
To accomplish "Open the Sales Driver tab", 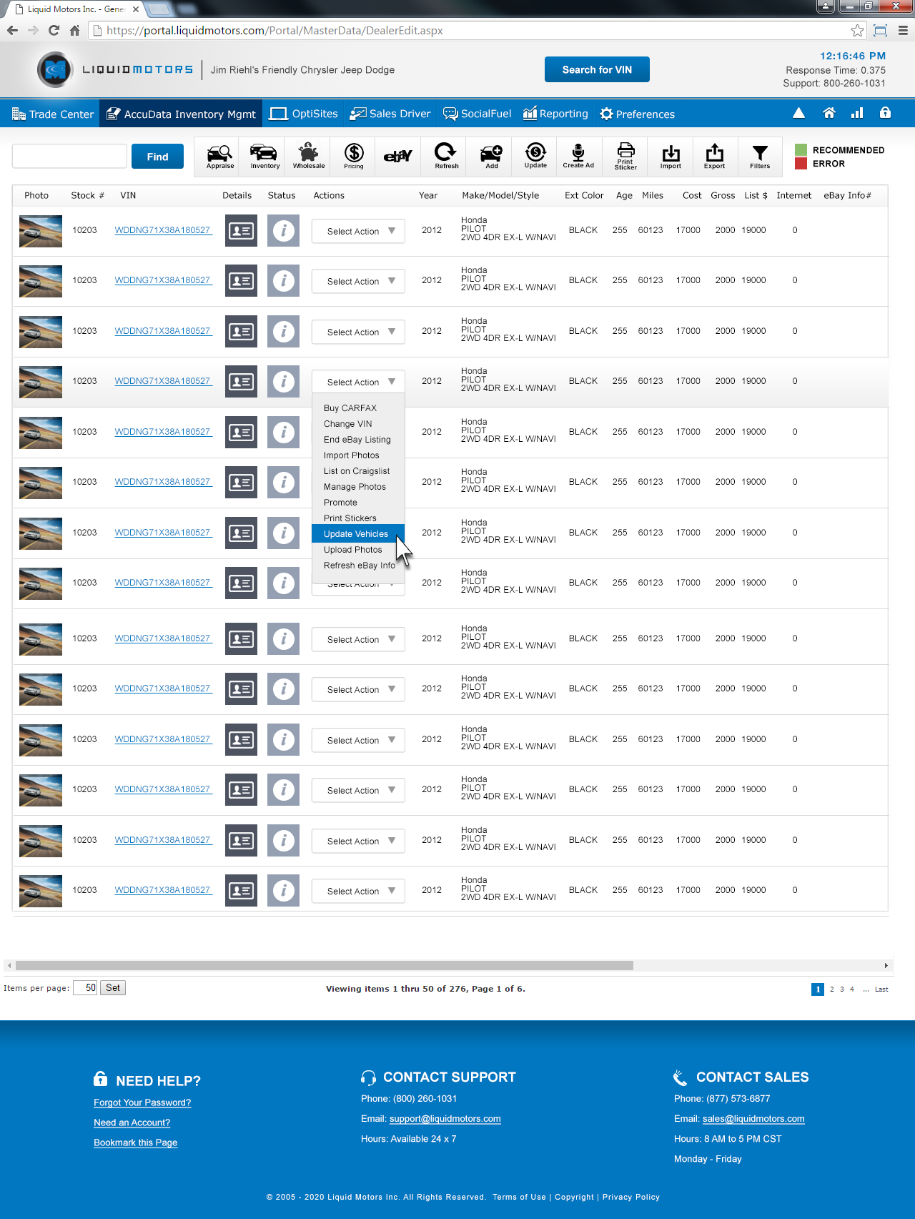I will click(390, 114).
